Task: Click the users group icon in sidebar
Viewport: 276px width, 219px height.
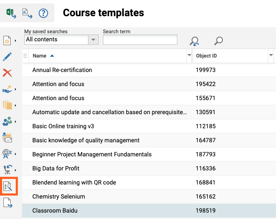Action: tap(7, 121)
